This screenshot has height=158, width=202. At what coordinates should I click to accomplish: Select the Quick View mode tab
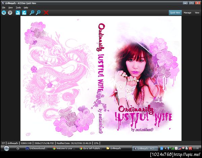[x=175, y=12]
